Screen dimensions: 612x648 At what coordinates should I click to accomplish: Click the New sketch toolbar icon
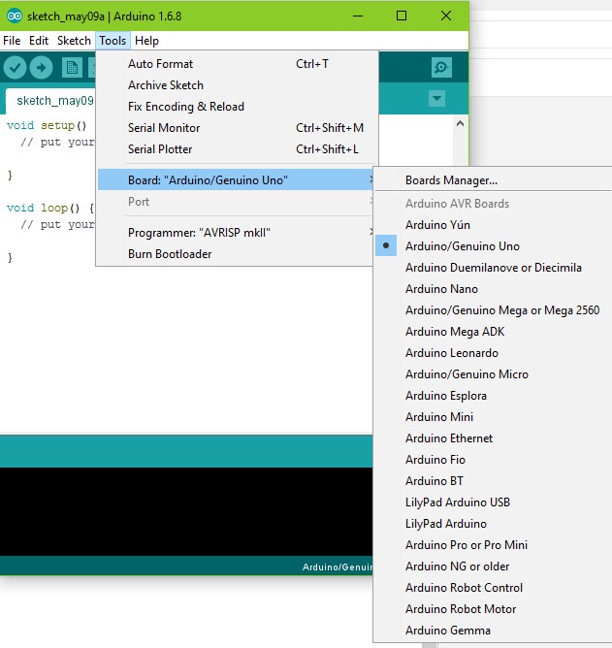(72, 67)
